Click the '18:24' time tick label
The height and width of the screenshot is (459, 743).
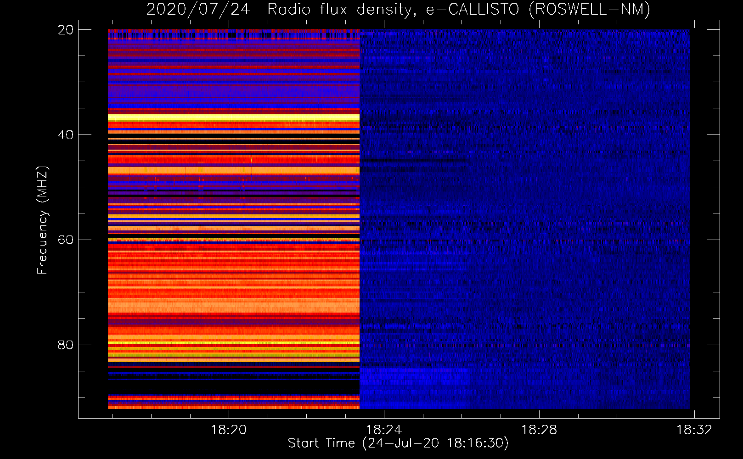coord(384,430)
